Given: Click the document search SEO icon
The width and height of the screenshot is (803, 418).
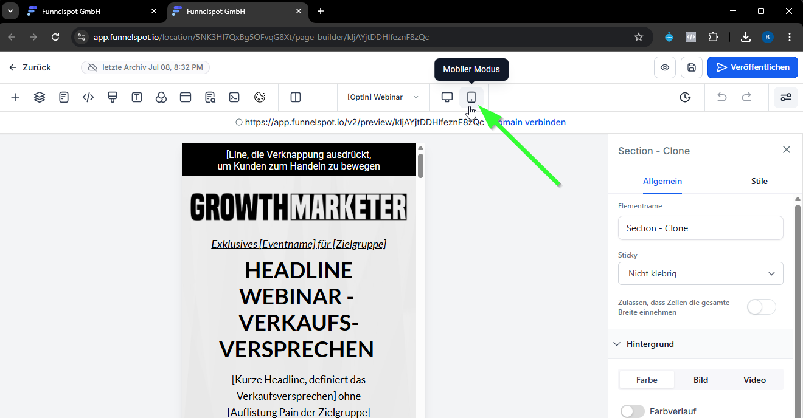Looking at the screenshot, I should 210,97.
